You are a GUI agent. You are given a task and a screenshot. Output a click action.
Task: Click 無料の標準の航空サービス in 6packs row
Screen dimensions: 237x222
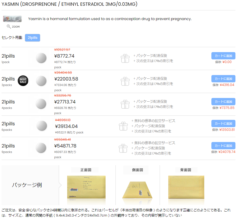coord(155,121)
